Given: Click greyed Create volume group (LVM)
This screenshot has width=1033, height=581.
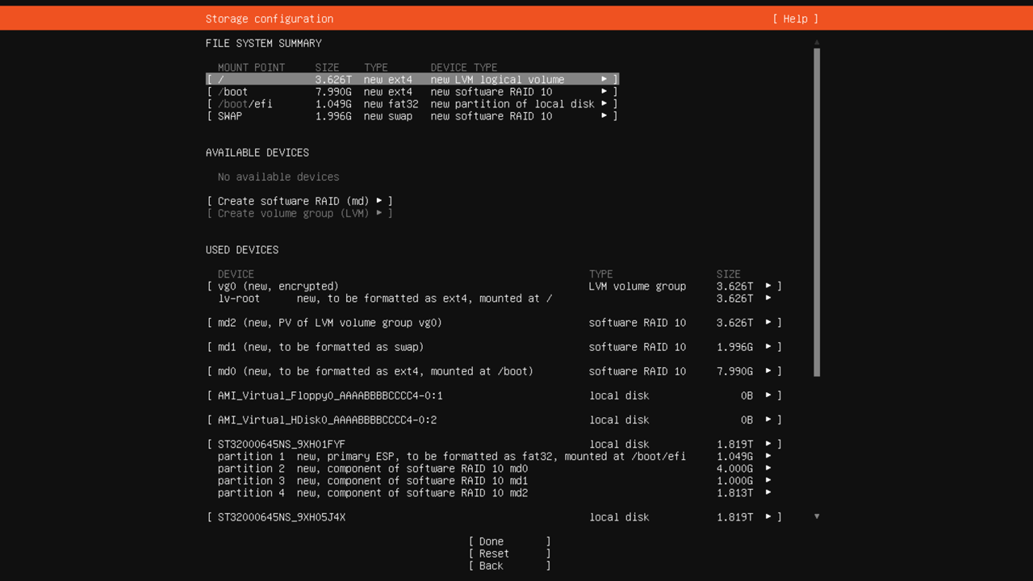Looking at the screenshot, I should click(x=299, y=213).
